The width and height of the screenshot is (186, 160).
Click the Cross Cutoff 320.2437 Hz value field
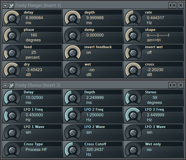click(102, 152)
